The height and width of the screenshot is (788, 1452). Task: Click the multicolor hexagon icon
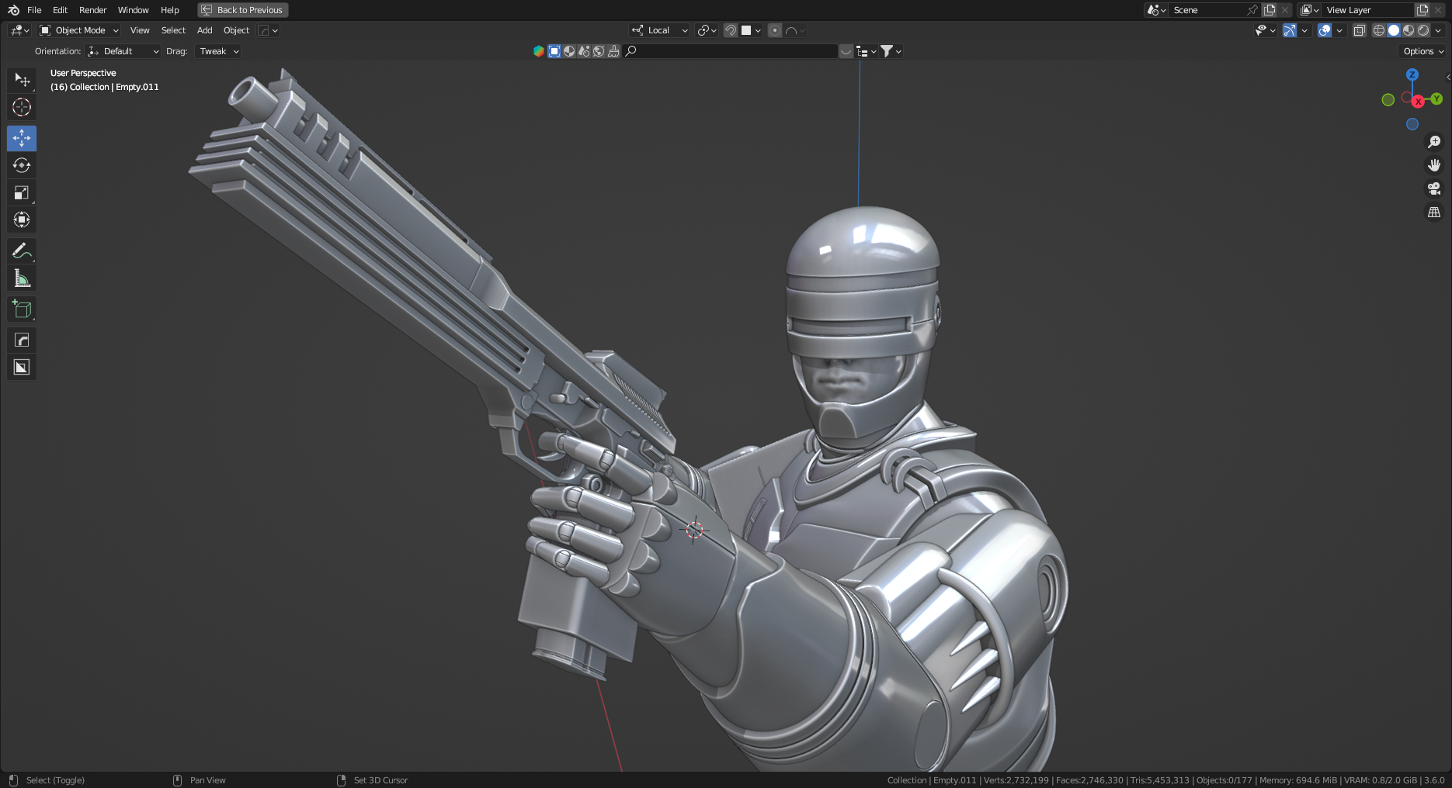coord(539,51)
